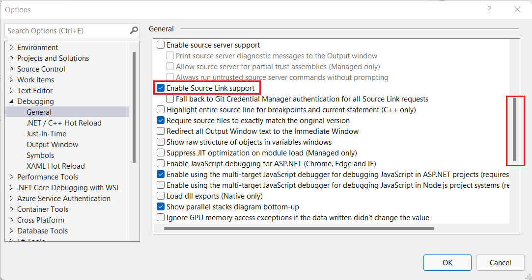The height and width of the screenshot is (280, 532).
Task: Check Ignore GPU memory access exceptions
Action: coord(161,217)
